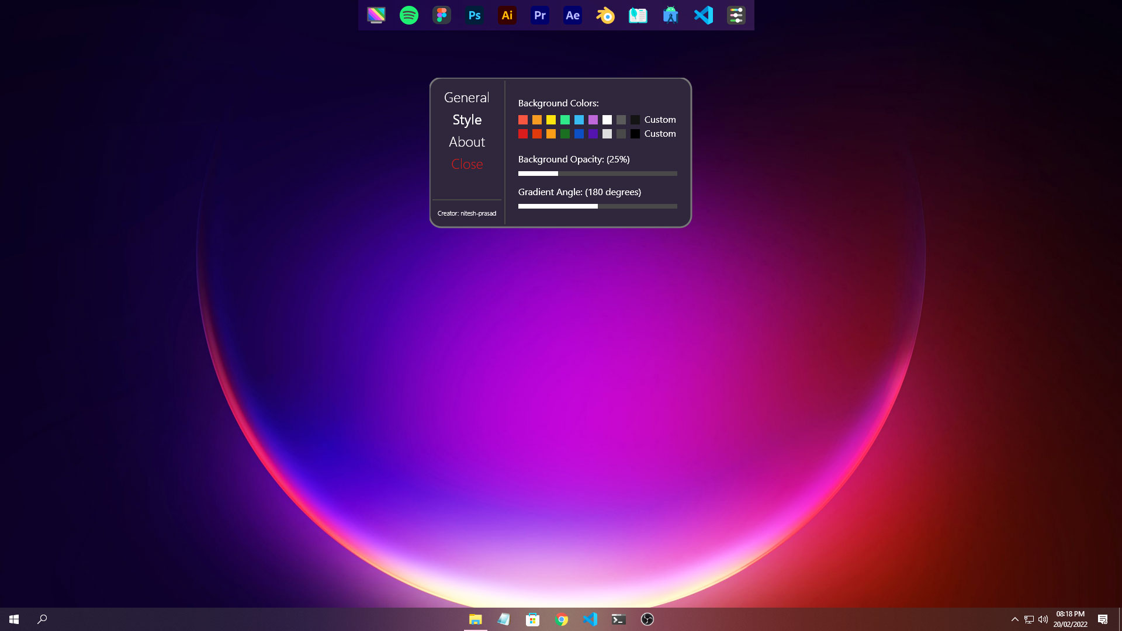This screenshot has height=631, width=1122.
Task: Click the General tab
Action: click(466, 96)
